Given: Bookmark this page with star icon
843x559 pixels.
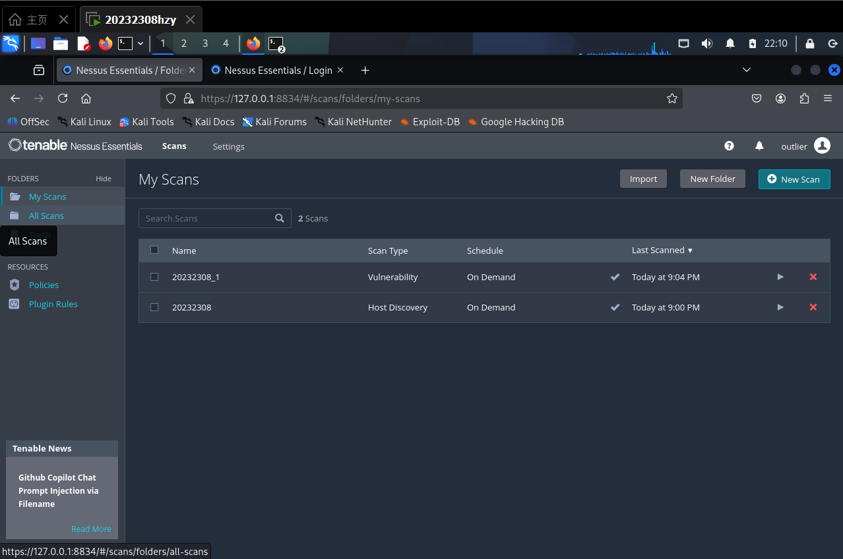Looking at the screenshot, I should click(x=672, y=98).
